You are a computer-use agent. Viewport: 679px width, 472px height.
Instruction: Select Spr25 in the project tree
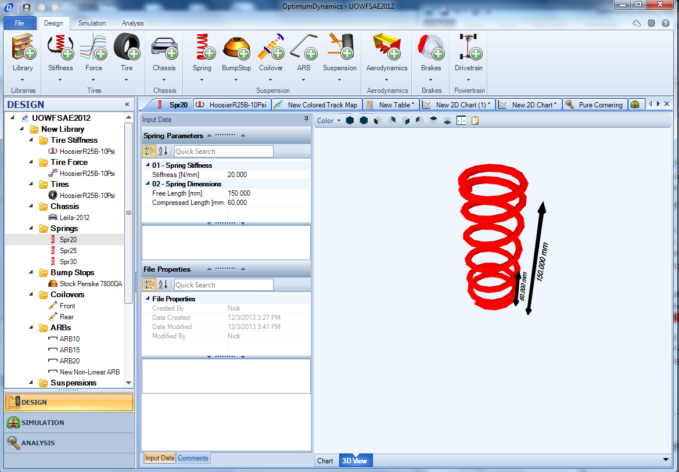[x=68, y=250]
